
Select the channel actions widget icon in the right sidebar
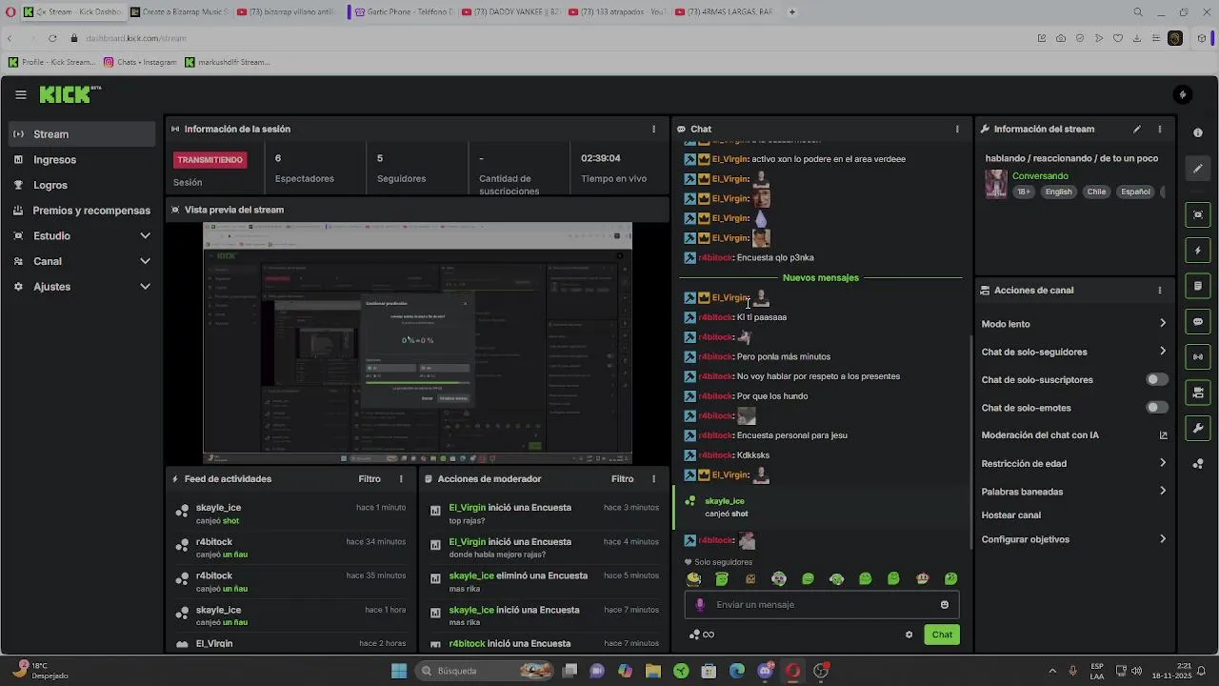coord(1198,393)
